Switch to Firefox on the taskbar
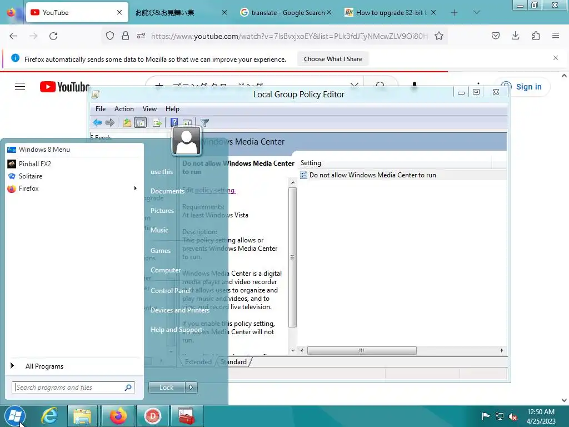 click(x=118, y=416)
